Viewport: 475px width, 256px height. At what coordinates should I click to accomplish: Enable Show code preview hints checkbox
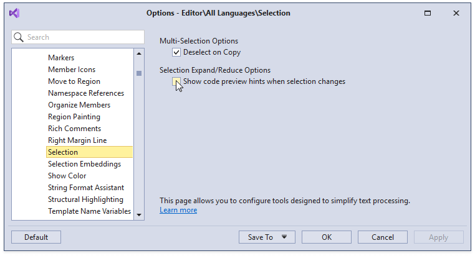176,81
